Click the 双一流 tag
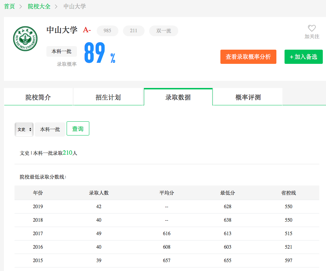The image size is (326, 271). tap(164, 31)
